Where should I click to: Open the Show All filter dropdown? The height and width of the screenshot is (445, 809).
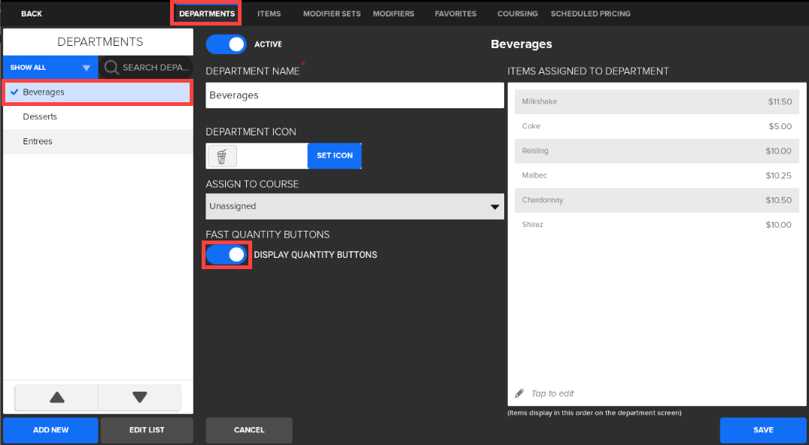pos(50,67)
